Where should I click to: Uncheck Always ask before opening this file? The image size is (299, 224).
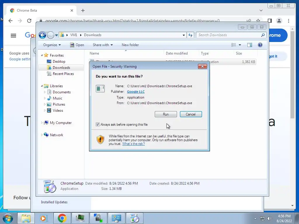point(98,124)
